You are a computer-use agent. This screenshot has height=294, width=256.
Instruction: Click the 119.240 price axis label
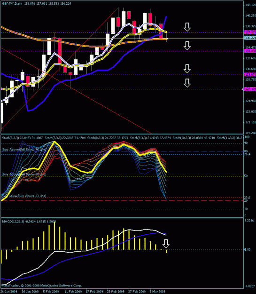250,133
